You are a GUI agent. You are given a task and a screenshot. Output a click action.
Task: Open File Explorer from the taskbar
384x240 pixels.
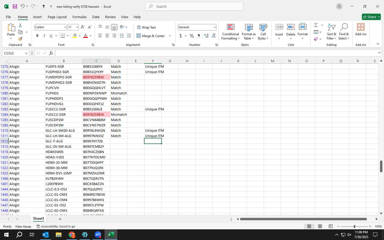(x=59, y=235)
